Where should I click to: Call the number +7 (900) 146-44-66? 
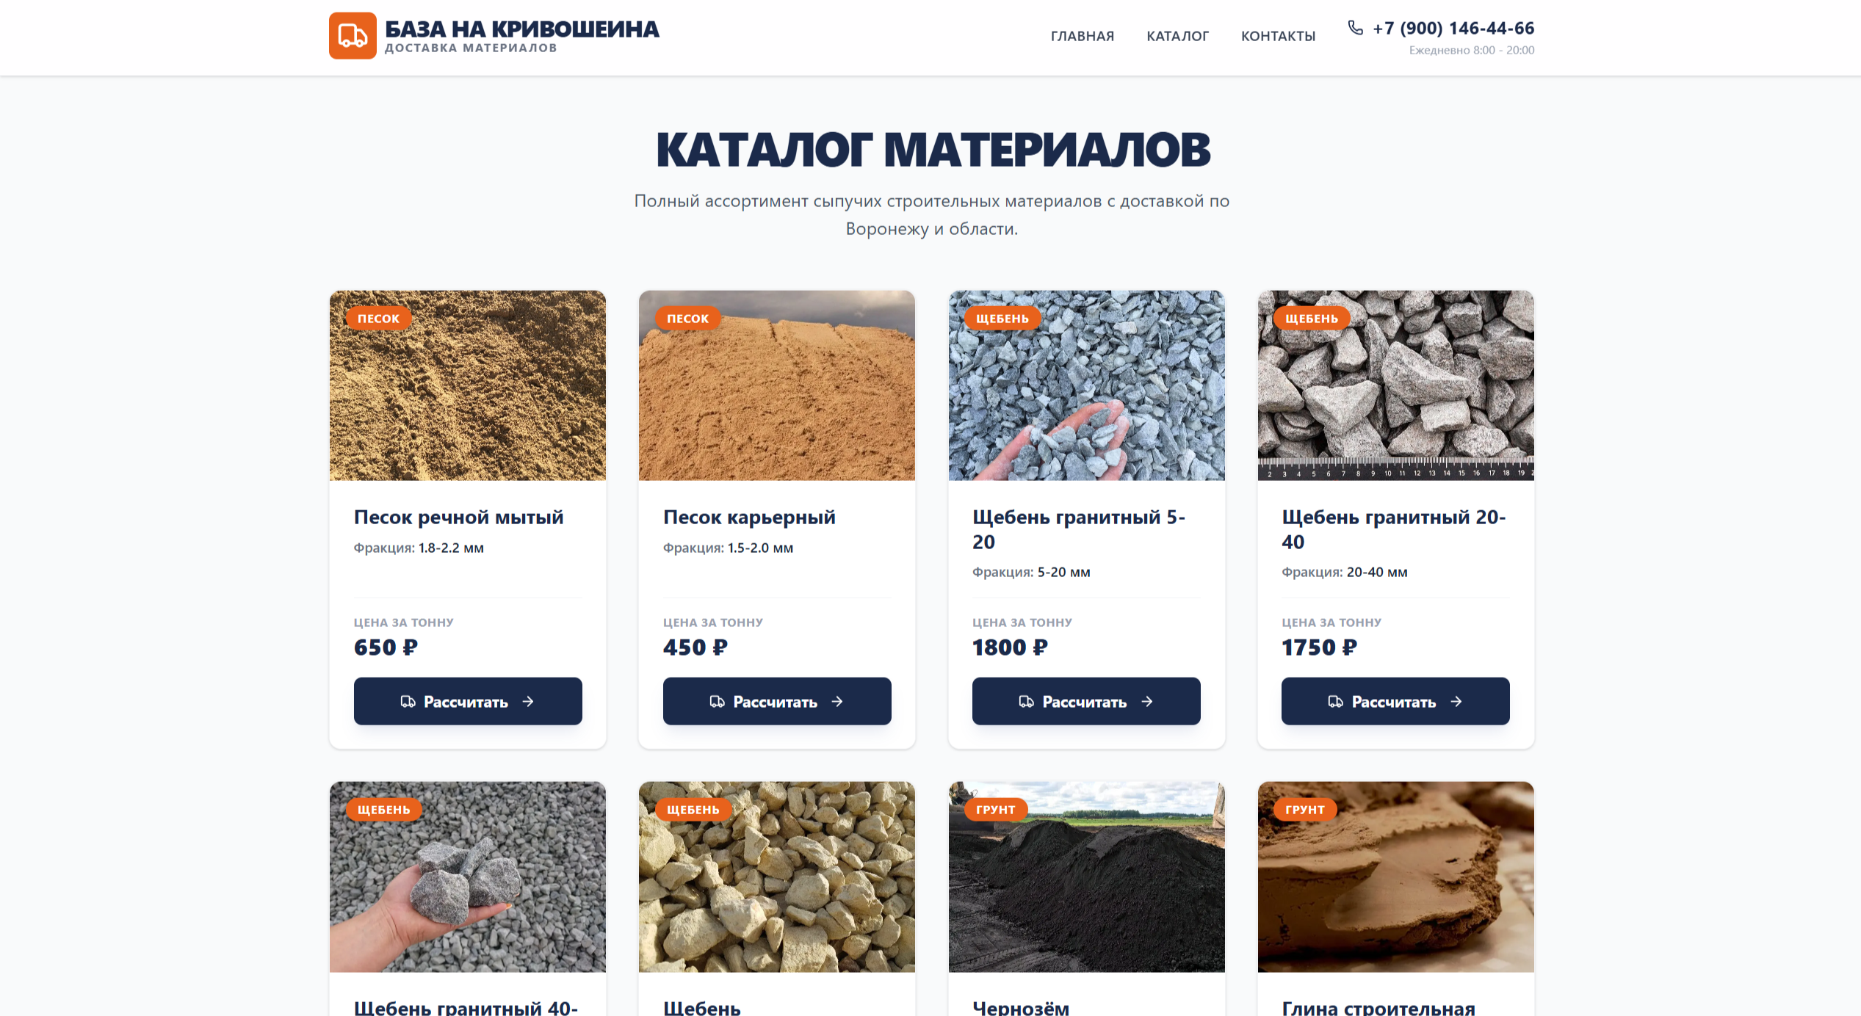click(1453, 28)
